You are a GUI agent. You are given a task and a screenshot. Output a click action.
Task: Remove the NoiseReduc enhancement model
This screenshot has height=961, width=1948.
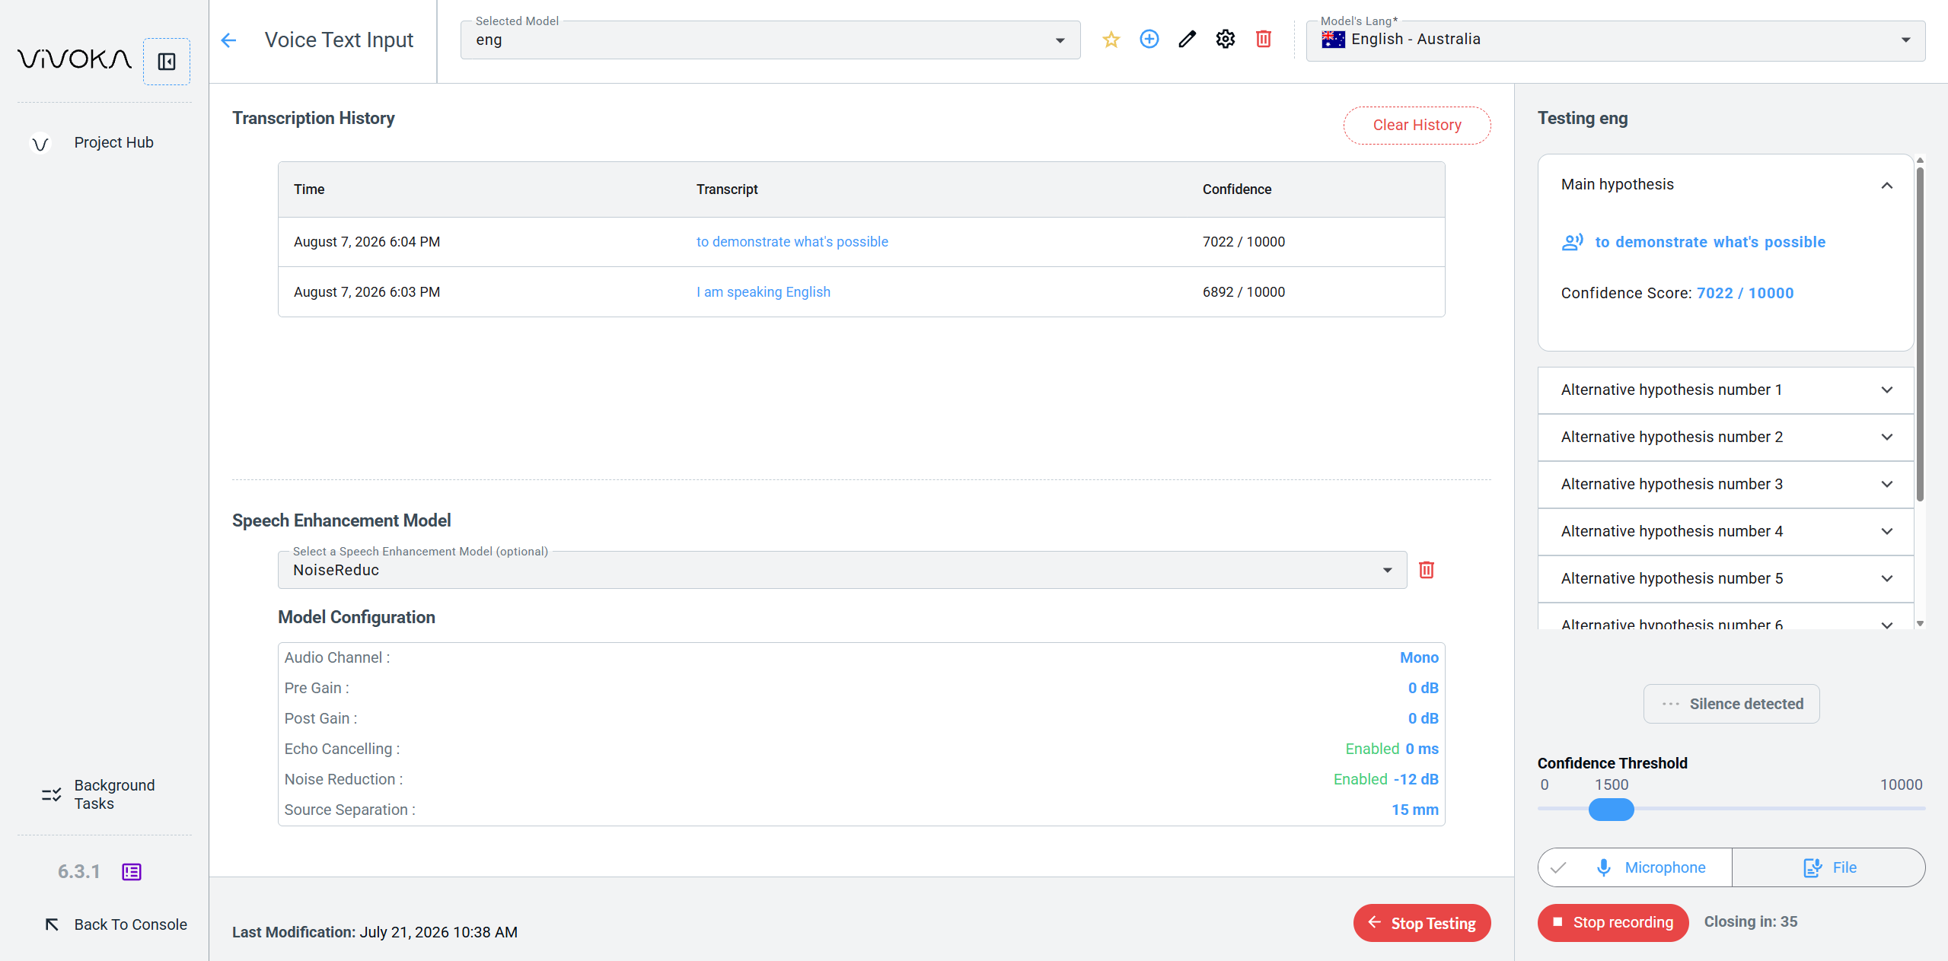(1427, 570)
